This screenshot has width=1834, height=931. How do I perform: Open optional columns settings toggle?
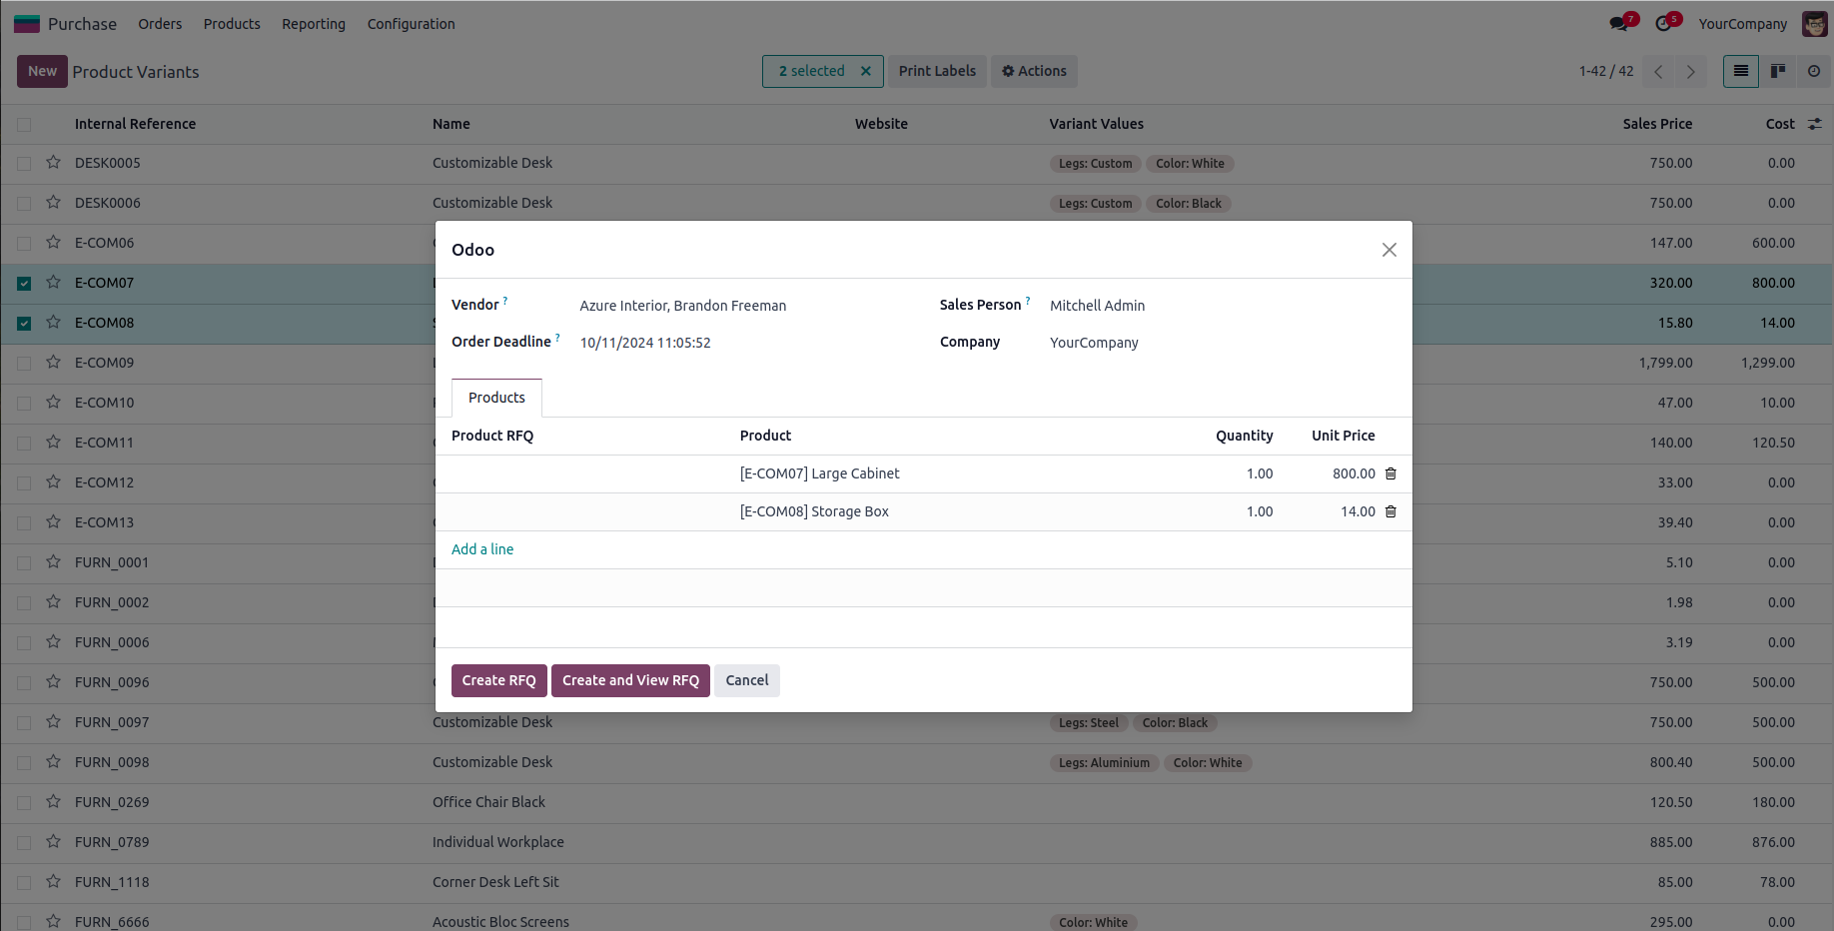(x=1815, y=124)
